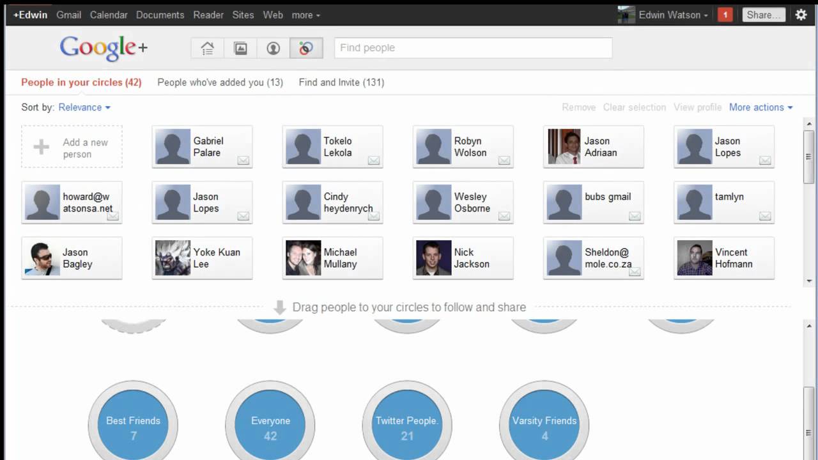Screen dimensions: 818x460
Task: Click the View profile link
Action: coord(698,107)
